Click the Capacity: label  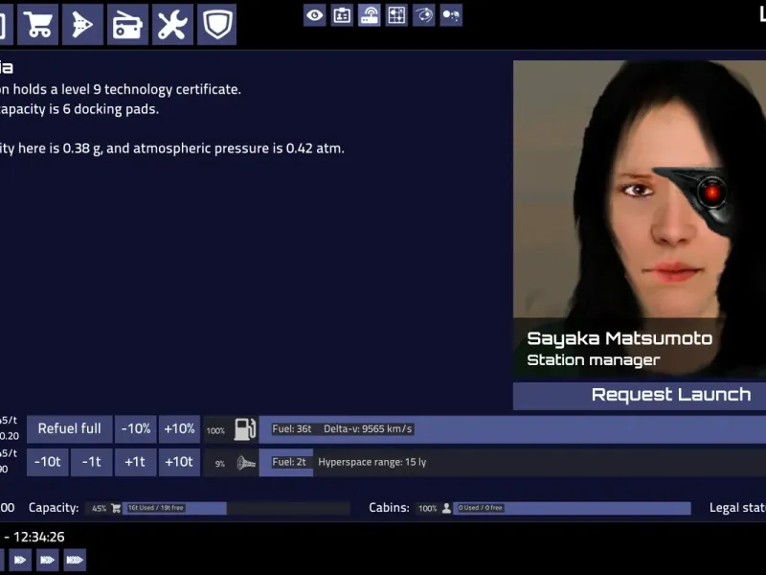54,508
